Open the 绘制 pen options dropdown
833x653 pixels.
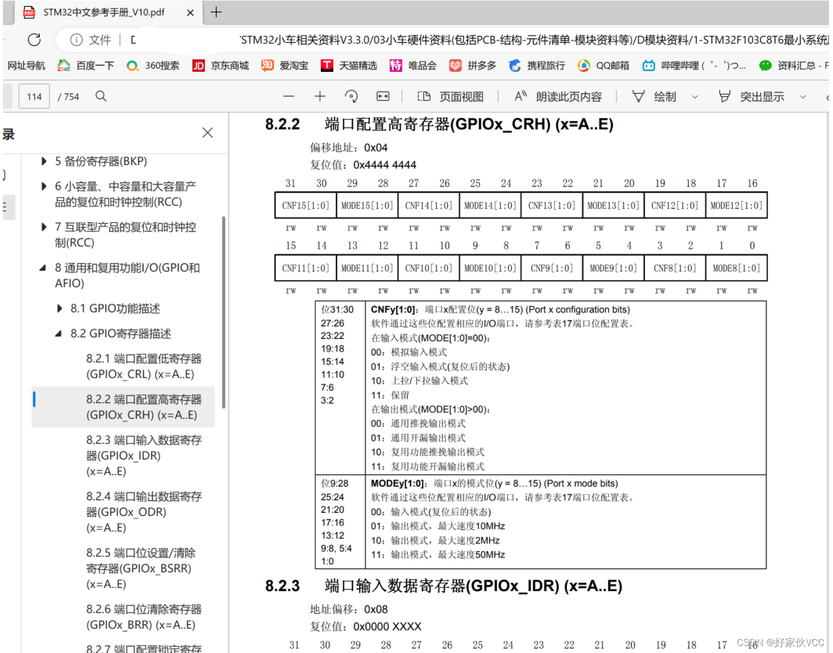pyautogui.click(x=695, y=96)
